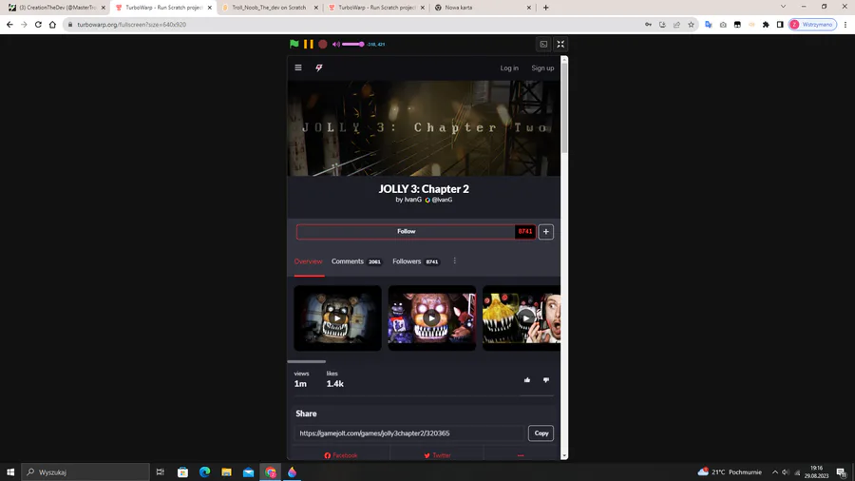Play the second video thumbnail with pink animatronic
This screenshot has height=481, width=855.
[432, 317]
